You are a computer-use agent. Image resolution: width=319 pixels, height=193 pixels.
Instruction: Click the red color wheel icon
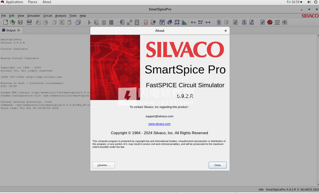click(270, 22)
